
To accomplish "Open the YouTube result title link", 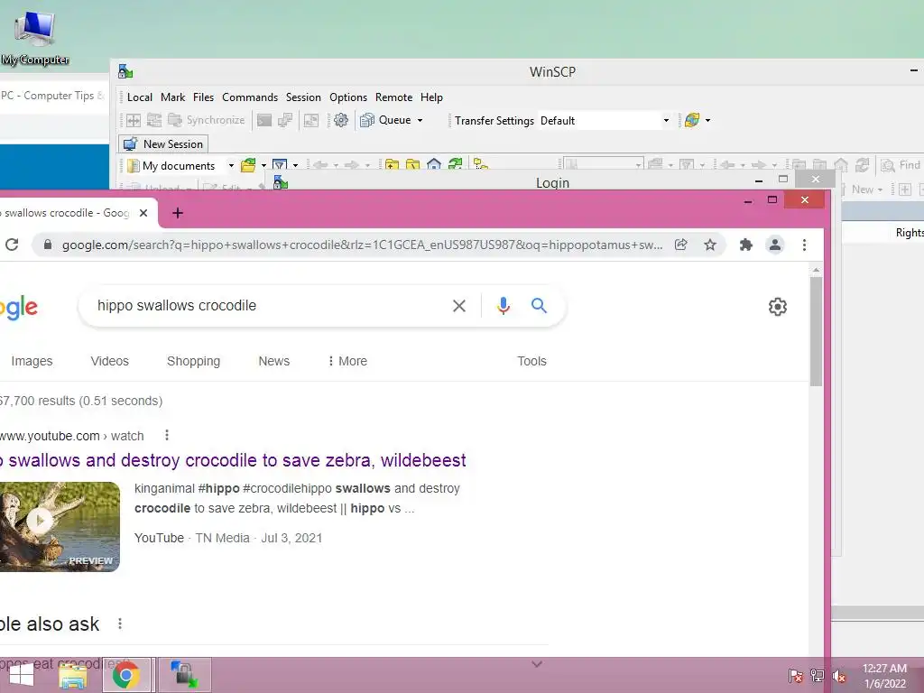I will click(233, 460).
